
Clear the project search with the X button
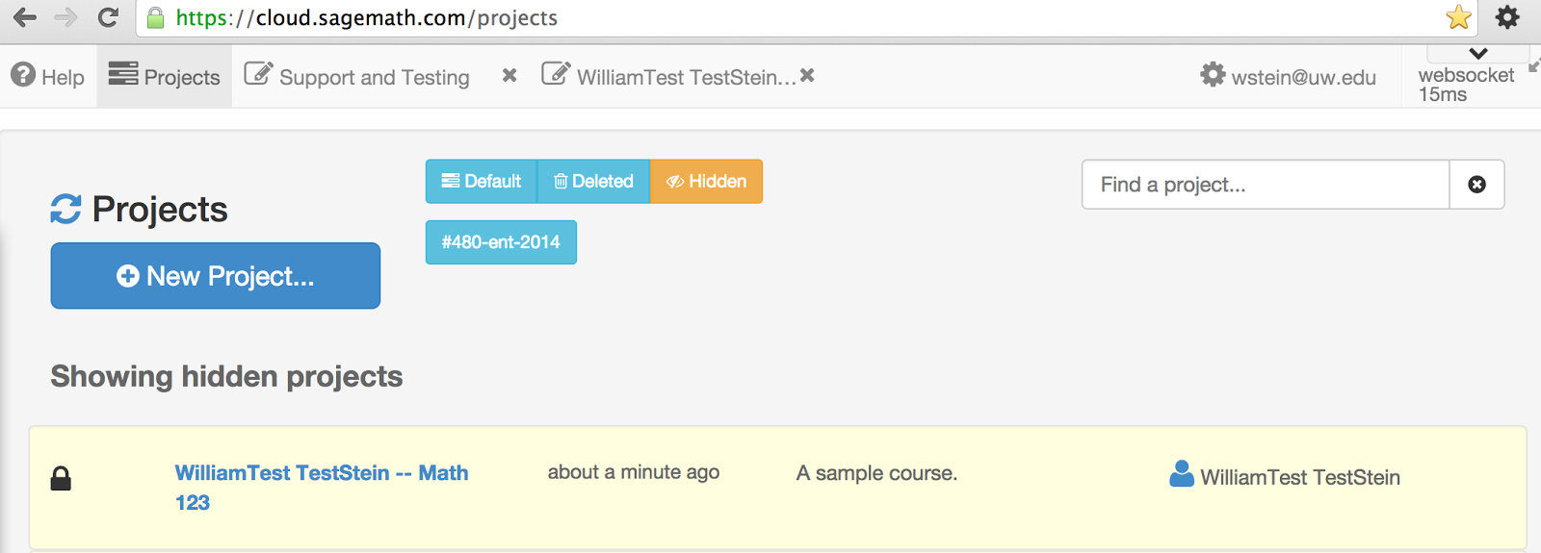pos(1476,185)
